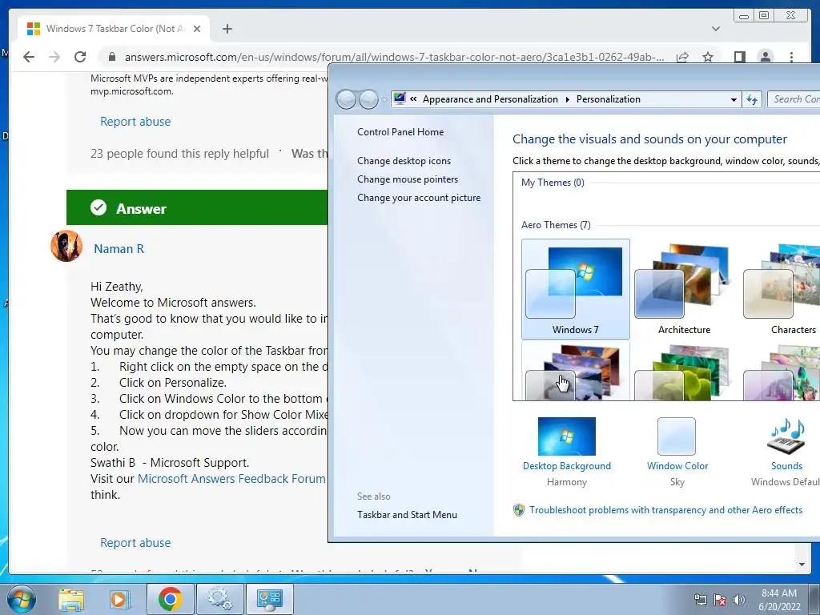This screenshot has height=615, width=820.
Task: Select the Characters theme
Action: [x=782, y=288]
